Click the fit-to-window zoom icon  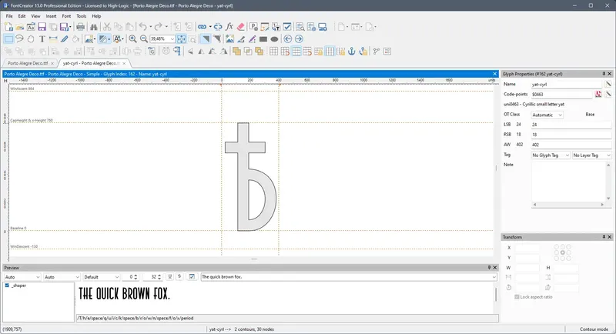[x=182, y=38]
